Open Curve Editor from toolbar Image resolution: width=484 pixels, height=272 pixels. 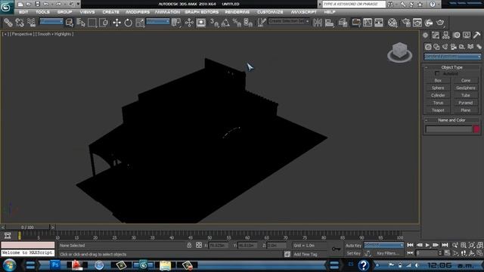(368, 23)
